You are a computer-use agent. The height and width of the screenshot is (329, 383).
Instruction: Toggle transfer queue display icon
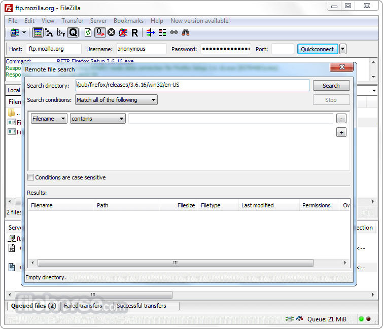coord(73,32)
